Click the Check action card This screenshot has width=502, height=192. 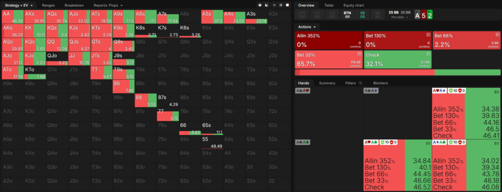398,59
